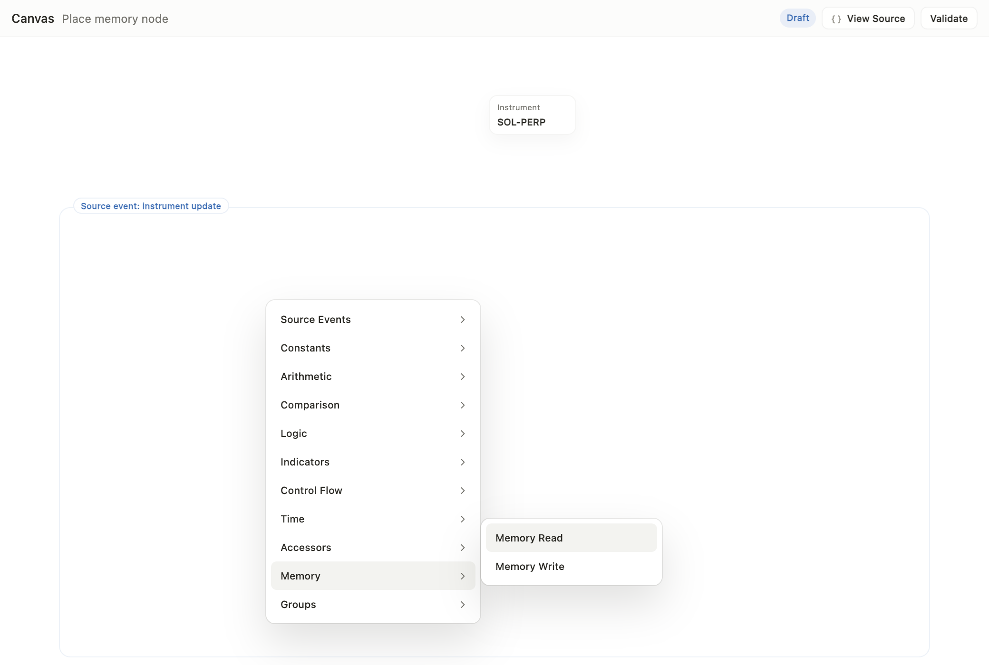Image resolution: width=989 pixels, height=665 pixels.
Task: Click the Source event: instrument update label
Action: (151, 206)
